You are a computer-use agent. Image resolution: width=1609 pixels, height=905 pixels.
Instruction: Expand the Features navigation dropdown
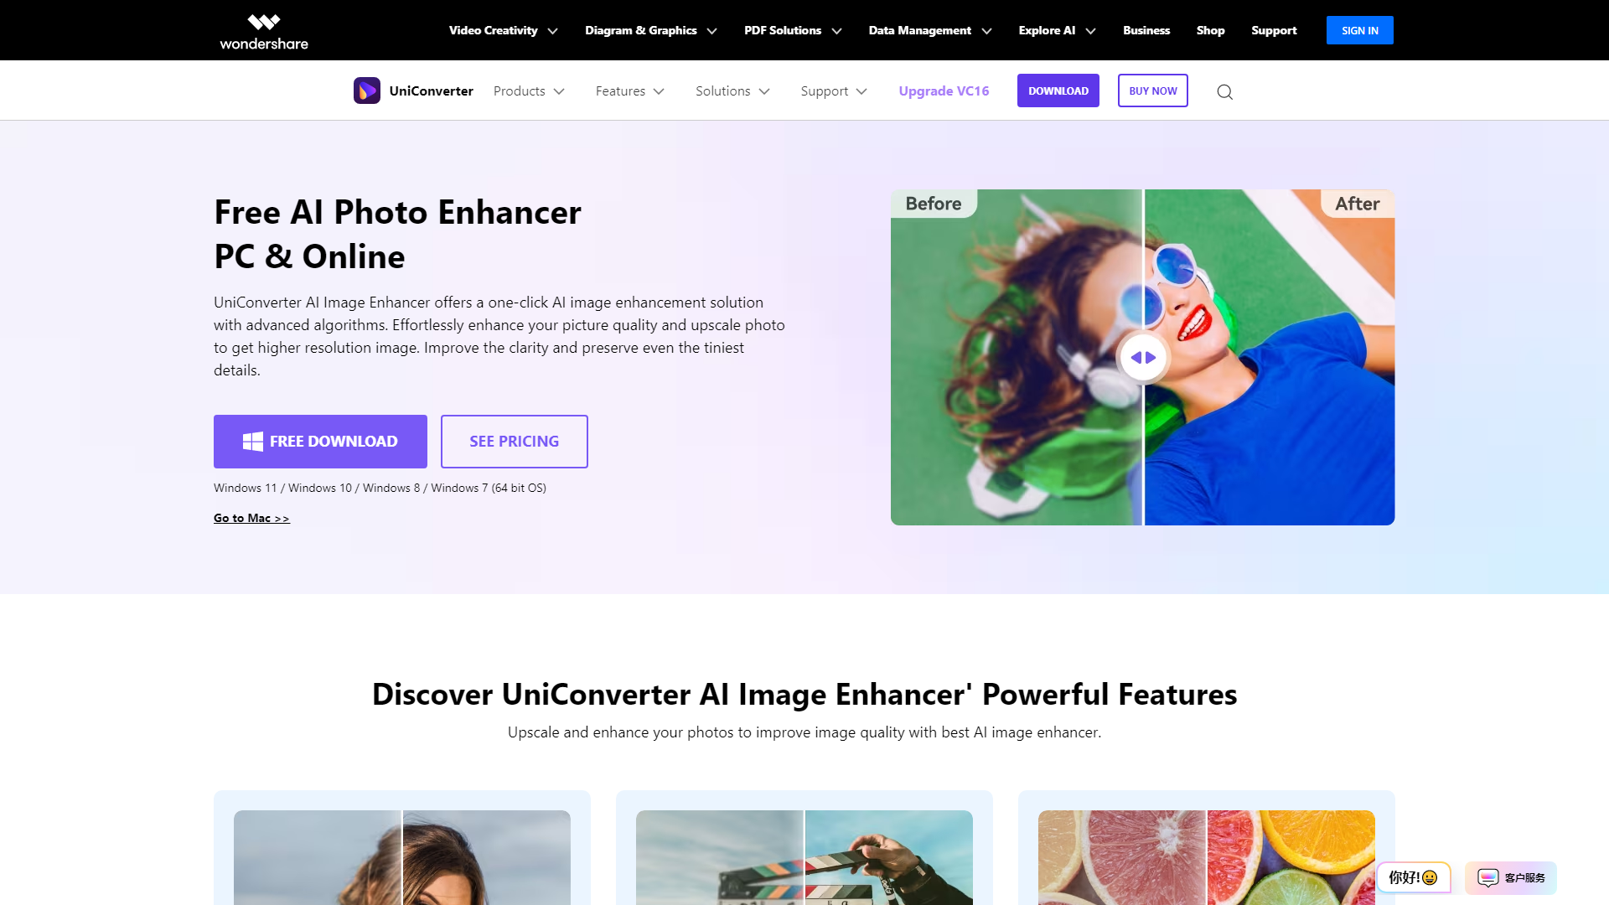(x=630, y=90)
